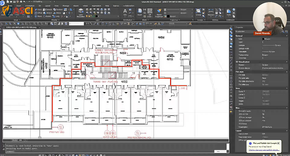Select the Offset tool
Image resolution: width=290 pixels, height=156 pixels.
click(x=39, y=13)
